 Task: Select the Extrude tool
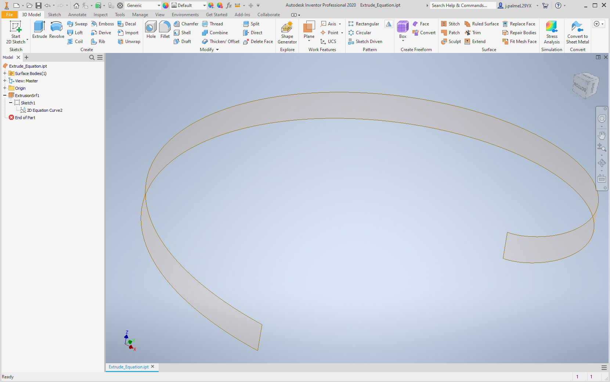[x=40, y=30]
